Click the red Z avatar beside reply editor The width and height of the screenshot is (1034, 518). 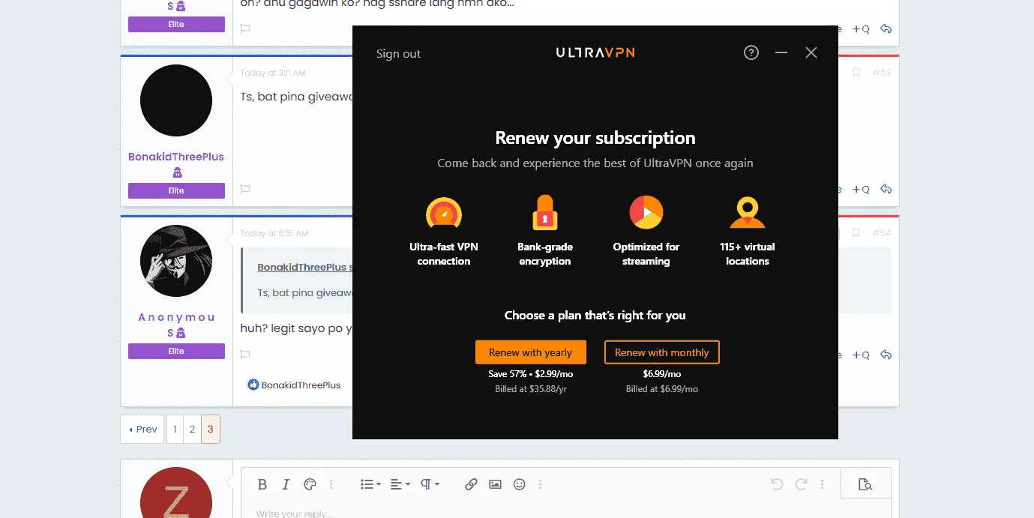click(x=176, y=493)
